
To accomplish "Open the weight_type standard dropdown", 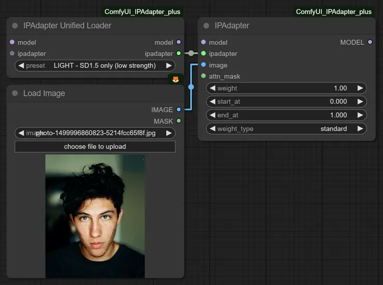I will tap(286, 129).
